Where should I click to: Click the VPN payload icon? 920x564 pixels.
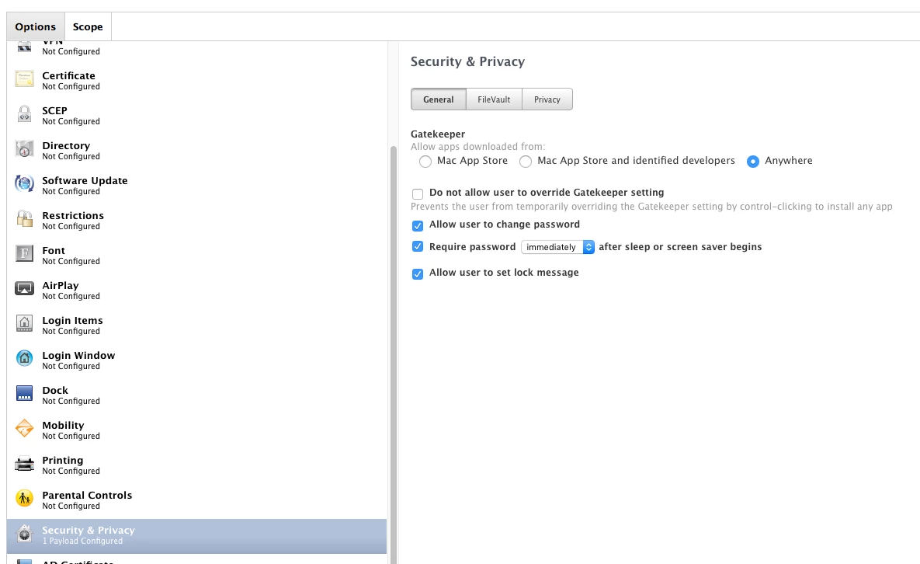[24, 47]
